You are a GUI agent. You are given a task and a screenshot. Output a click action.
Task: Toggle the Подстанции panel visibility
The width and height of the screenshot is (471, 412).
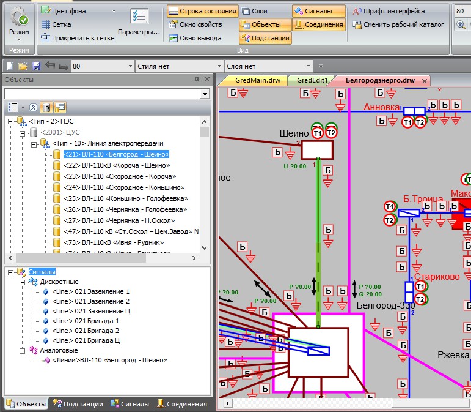pos(265,38)
